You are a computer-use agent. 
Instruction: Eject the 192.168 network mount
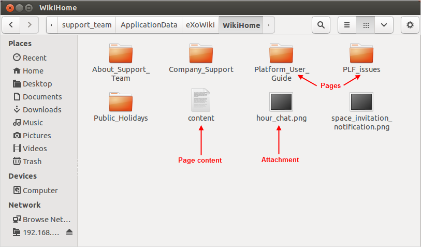pyautogui.click(x=69, y=232)
